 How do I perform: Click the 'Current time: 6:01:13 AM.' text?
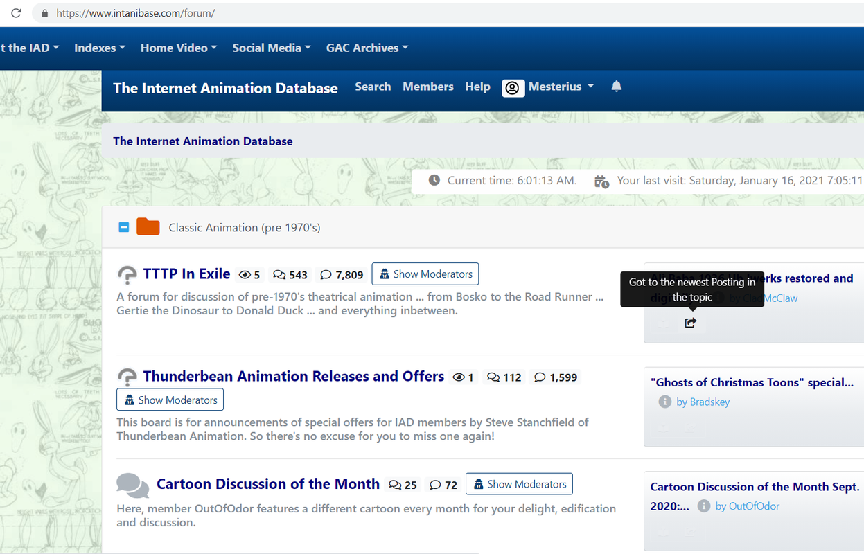pos(512,180)
